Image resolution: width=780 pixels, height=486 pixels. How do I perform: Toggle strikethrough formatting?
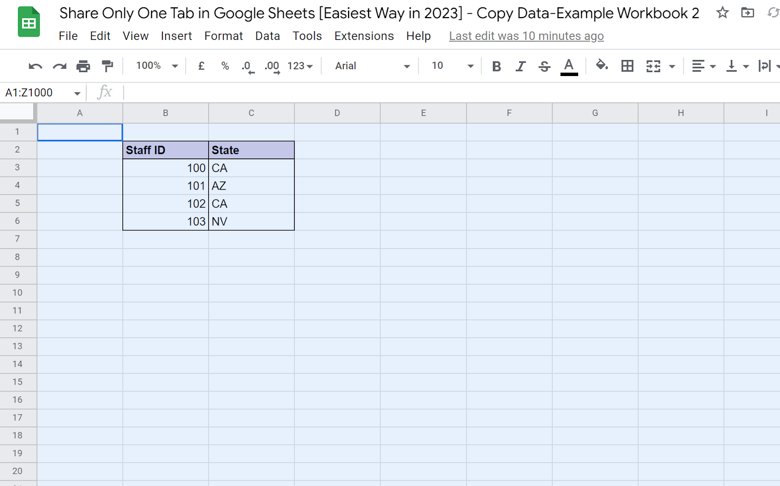[544, 66]
